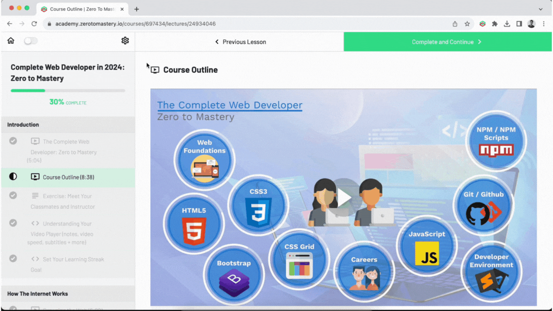This screenshot has height=311, width=553.
Task: Click the Git / Github circle icon
Action: tap(483, 205)
